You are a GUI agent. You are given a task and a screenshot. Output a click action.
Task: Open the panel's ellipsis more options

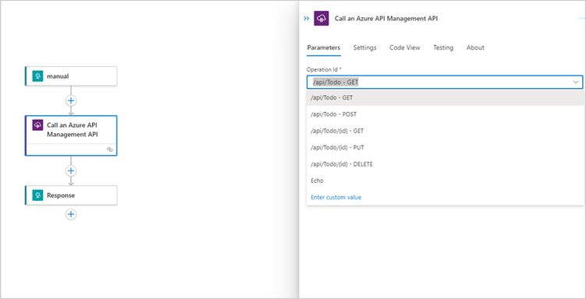[581, 18]
